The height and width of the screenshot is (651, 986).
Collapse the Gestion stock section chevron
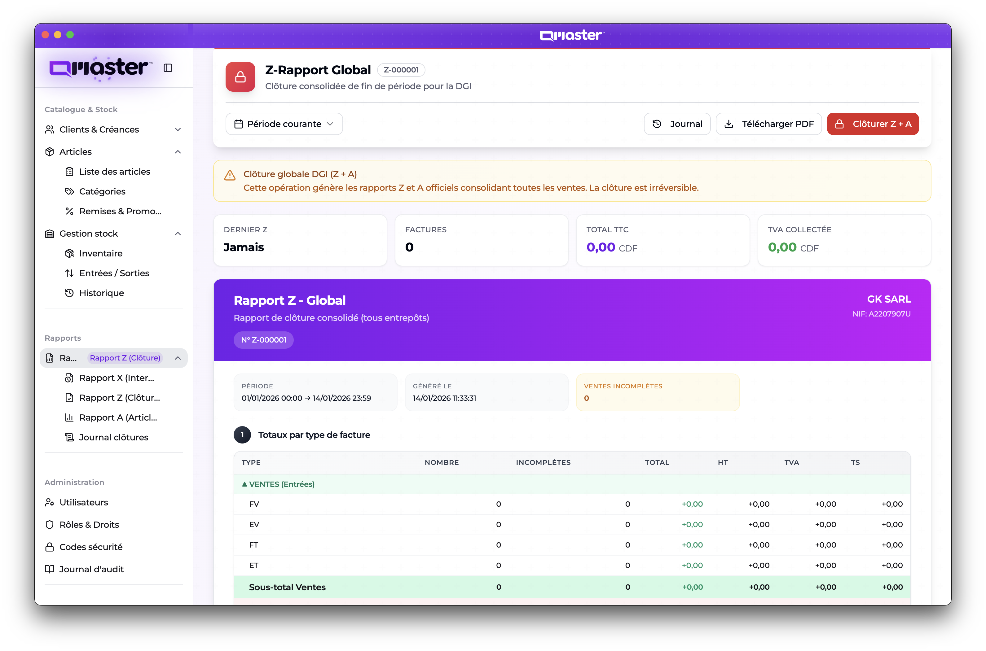(x=178, y=234)
